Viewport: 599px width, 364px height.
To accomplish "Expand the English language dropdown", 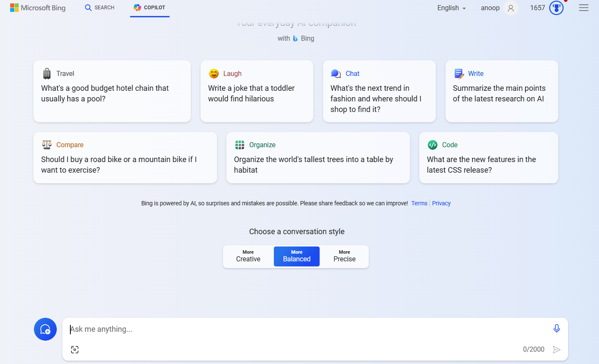I will coord(451,8).
